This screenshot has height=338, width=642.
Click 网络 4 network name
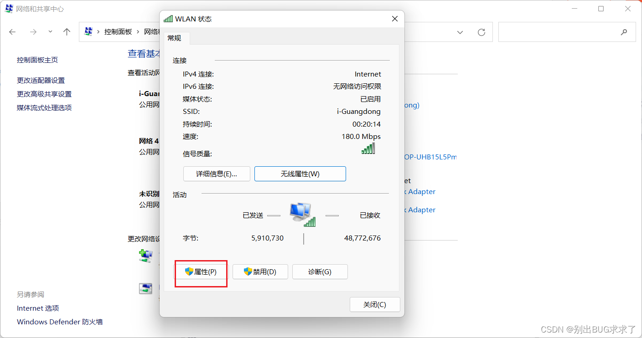[149, 141]
